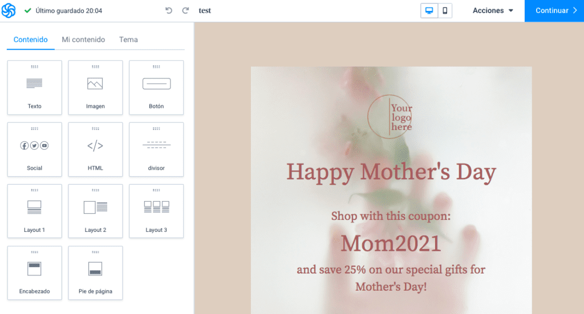Switch to the Tema tab
This screenshot has width=584, height=314.
point(128,39)
